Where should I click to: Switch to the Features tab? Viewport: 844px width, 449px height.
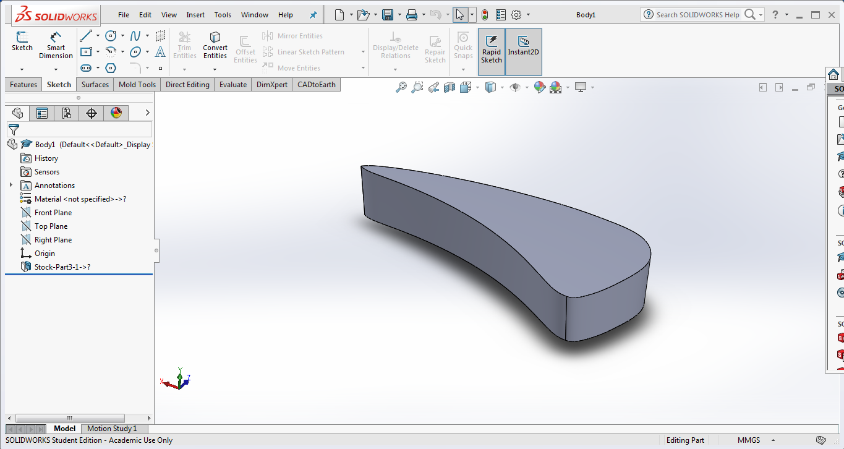tap(23, 85)
